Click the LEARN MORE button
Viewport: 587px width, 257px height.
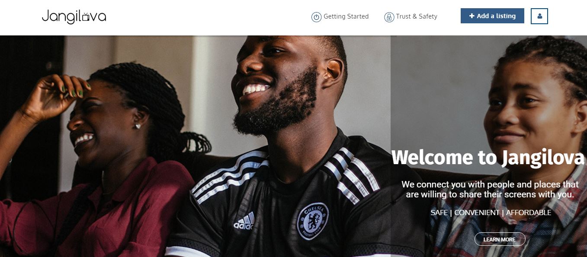[500, 239]
